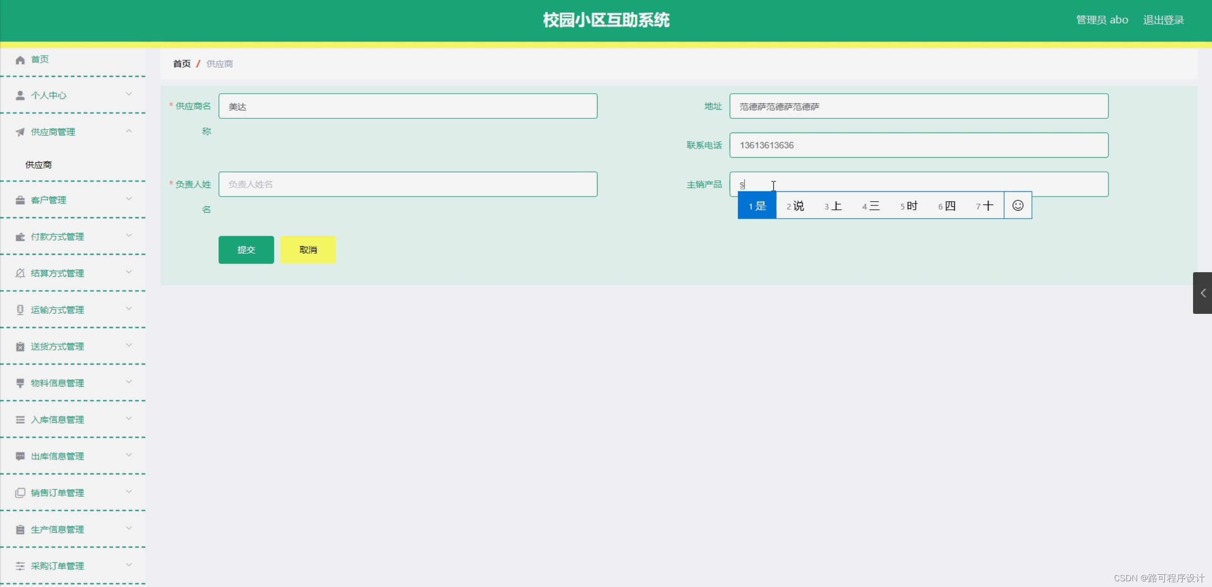Click the 负责人姓名 input field
The width and height of the screenshot is (1212, 587).
(x=407, y=184)
